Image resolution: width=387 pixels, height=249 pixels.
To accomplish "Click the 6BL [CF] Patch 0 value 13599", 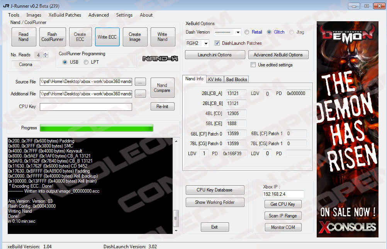I will (x=236, y=134).
